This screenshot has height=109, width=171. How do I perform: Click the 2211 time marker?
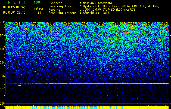pyautogui.click(x=18, y=23)
